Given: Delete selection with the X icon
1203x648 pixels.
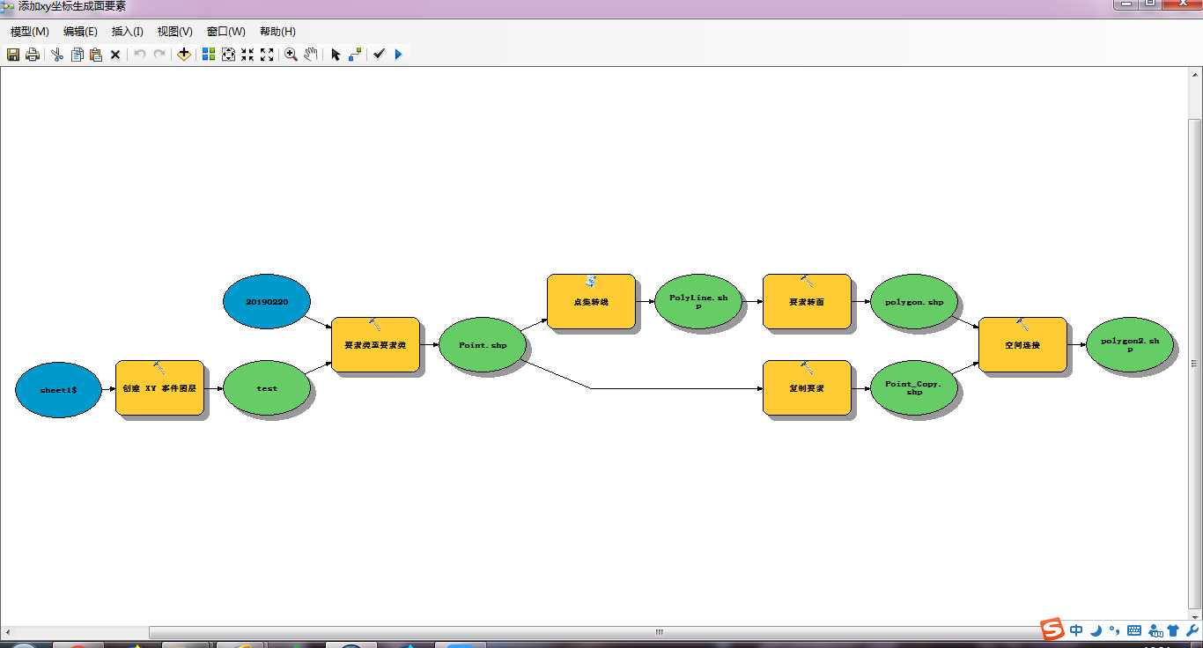Looking at the screenshot, I should pyautogui.click(x=115, y=55).
